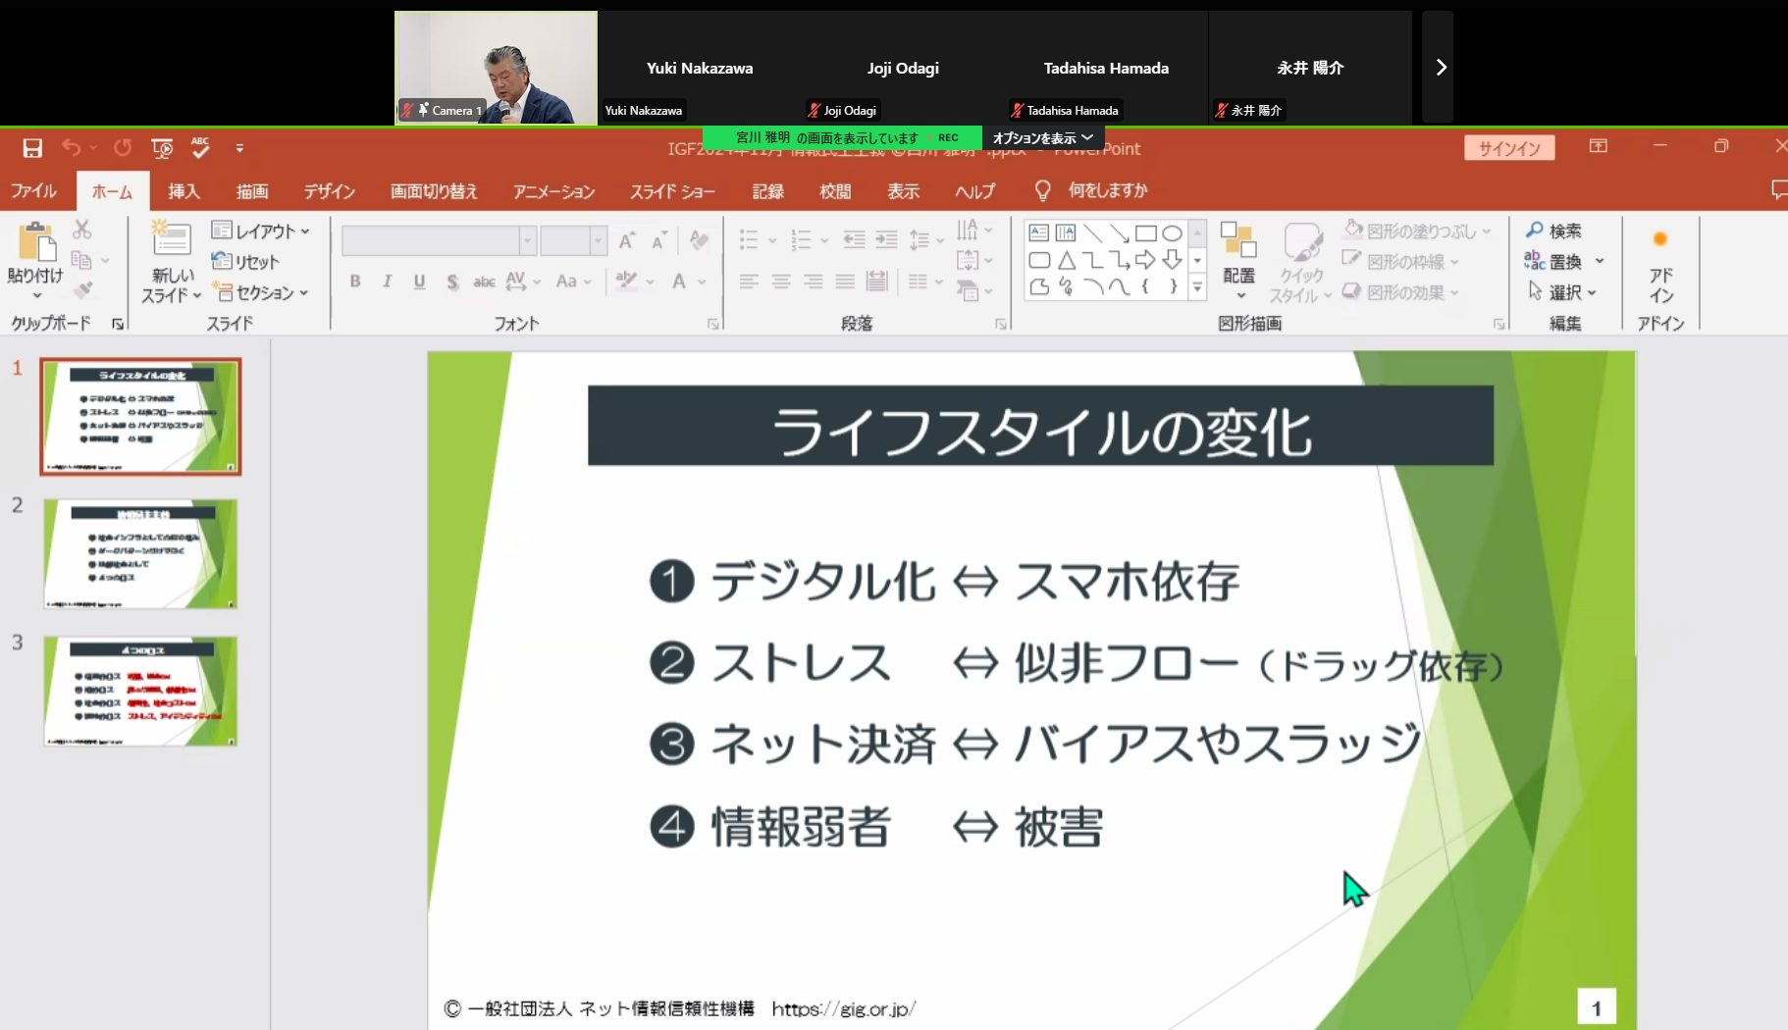Click the Reset slide button

coord(246,262)
